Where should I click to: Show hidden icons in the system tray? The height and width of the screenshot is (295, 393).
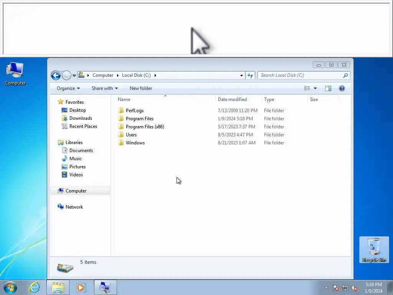[326, 288]
